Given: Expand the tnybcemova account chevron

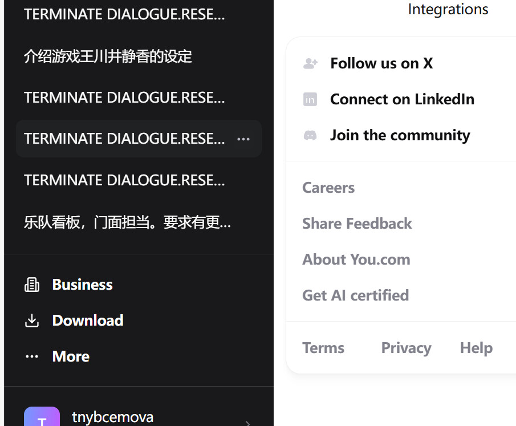Looking at the screenshot, I should 247,423.
